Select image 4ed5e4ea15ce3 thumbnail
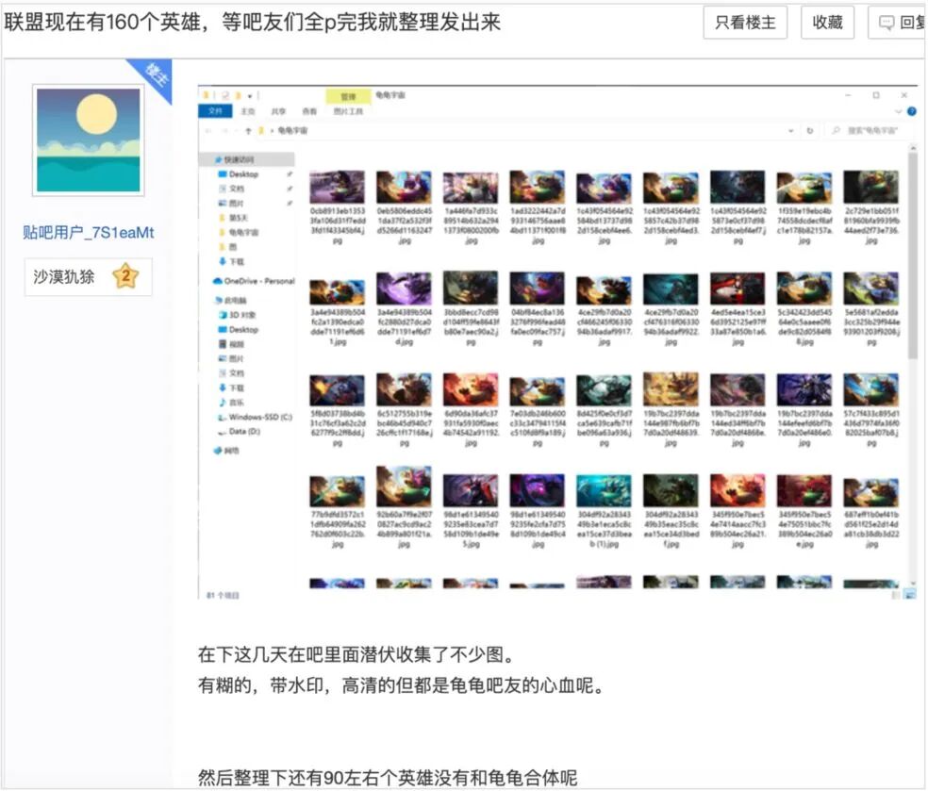This screenshot has width=928, height=791. [x=737, y=288]
